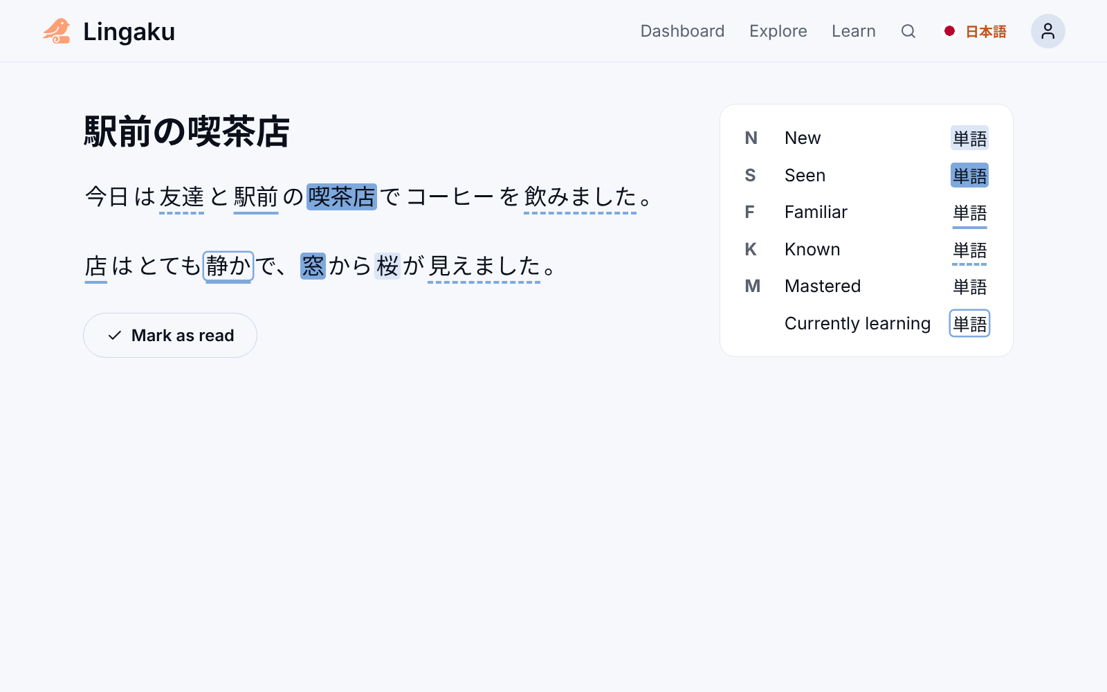Click the checkmark icon in Mark as read
This screenshot has width=1107, height=692.
tap(115, 336)
